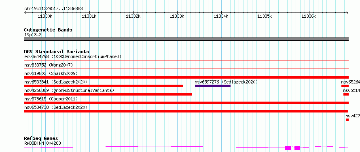Open variant esv3644798 (1000GenomesConsortiumPhase3)
The image size is (360, 152).
coord(73,56)
